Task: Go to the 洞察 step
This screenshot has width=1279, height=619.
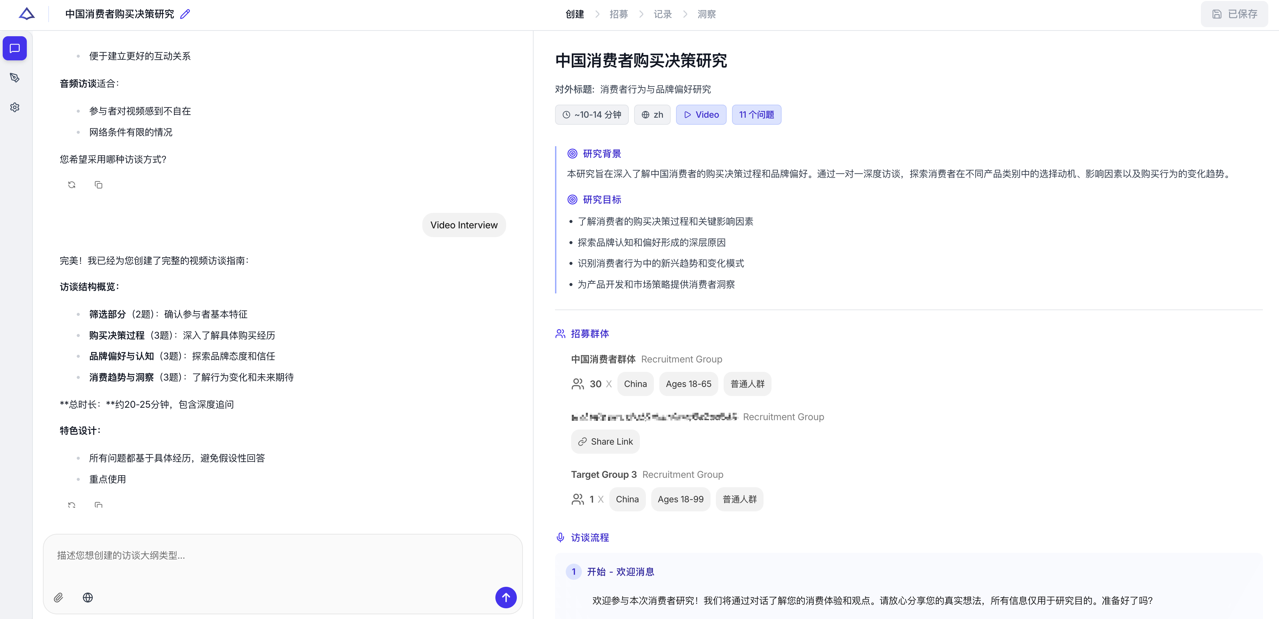Action: (x=707, y=14)
